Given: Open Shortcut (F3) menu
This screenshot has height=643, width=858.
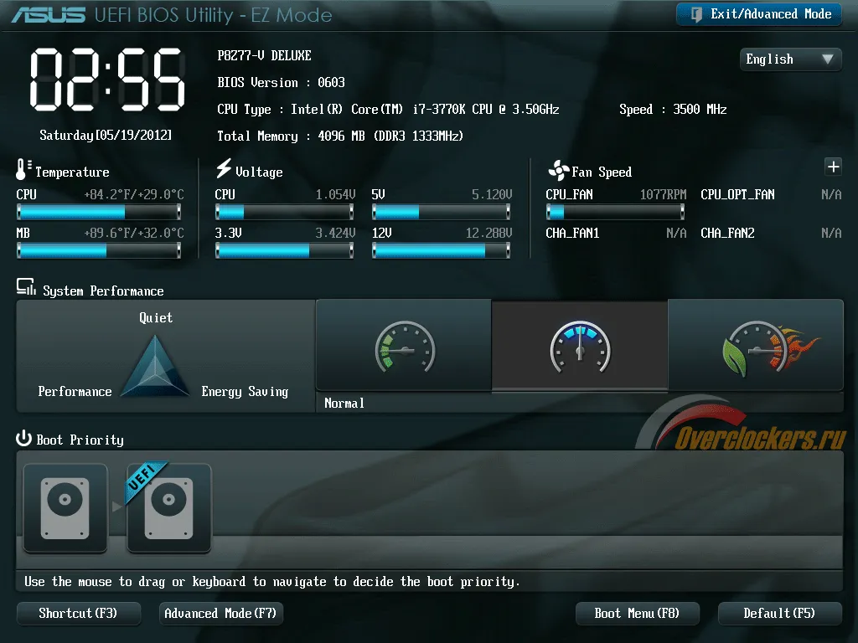Looking at the screenshot, I should point(78,613).
